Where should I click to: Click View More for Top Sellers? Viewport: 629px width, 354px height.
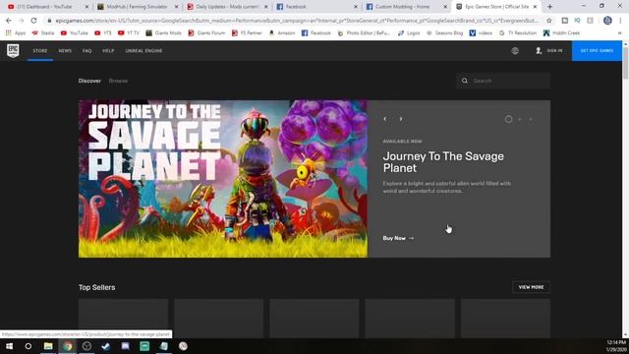[531, 287]
